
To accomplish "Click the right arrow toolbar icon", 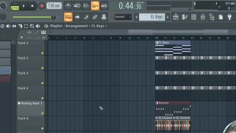I will click(x=77, y=17).
